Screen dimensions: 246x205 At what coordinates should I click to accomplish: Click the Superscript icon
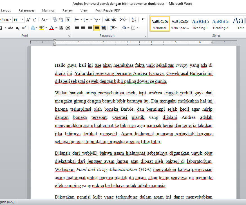click(x=24, y=28)
